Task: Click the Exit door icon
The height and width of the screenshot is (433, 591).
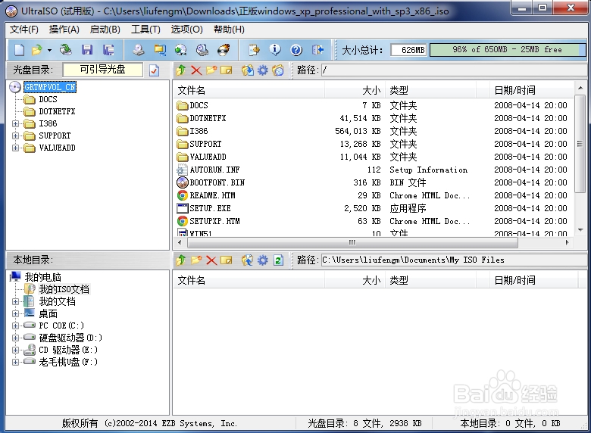Action: click(317, 50)
